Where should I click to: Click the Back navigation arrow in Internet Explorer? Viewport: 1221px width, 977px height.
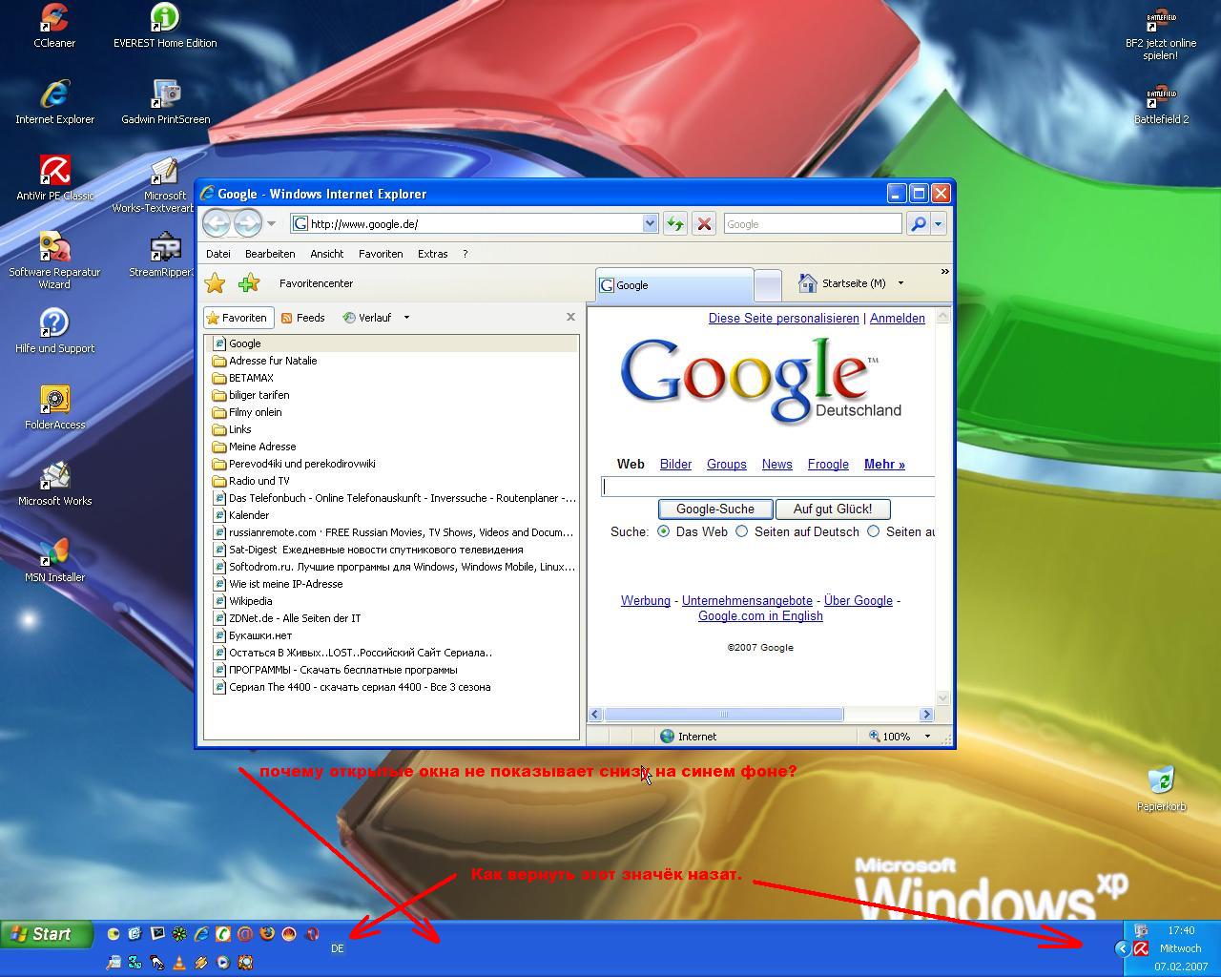coord(217,223)
